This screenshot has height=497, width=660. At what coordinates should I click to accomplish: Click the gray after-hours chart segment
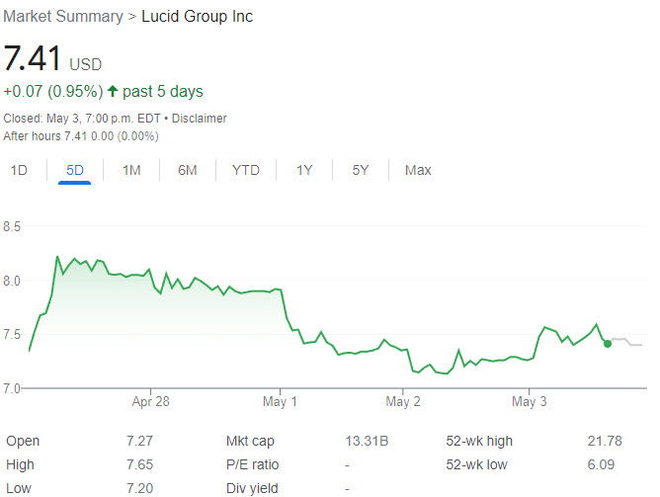coord(627,342)
